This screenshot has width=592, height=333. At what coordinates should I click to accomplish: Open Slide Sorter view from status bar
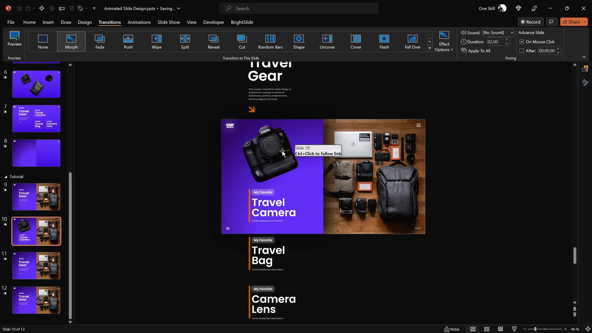click(x=487, y=329)
